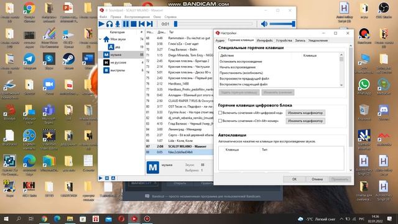Click Изменить модификатор beside the Ctrl+Alt checkbox
Viewport: 398px width, 224px height.
[305, 121]
